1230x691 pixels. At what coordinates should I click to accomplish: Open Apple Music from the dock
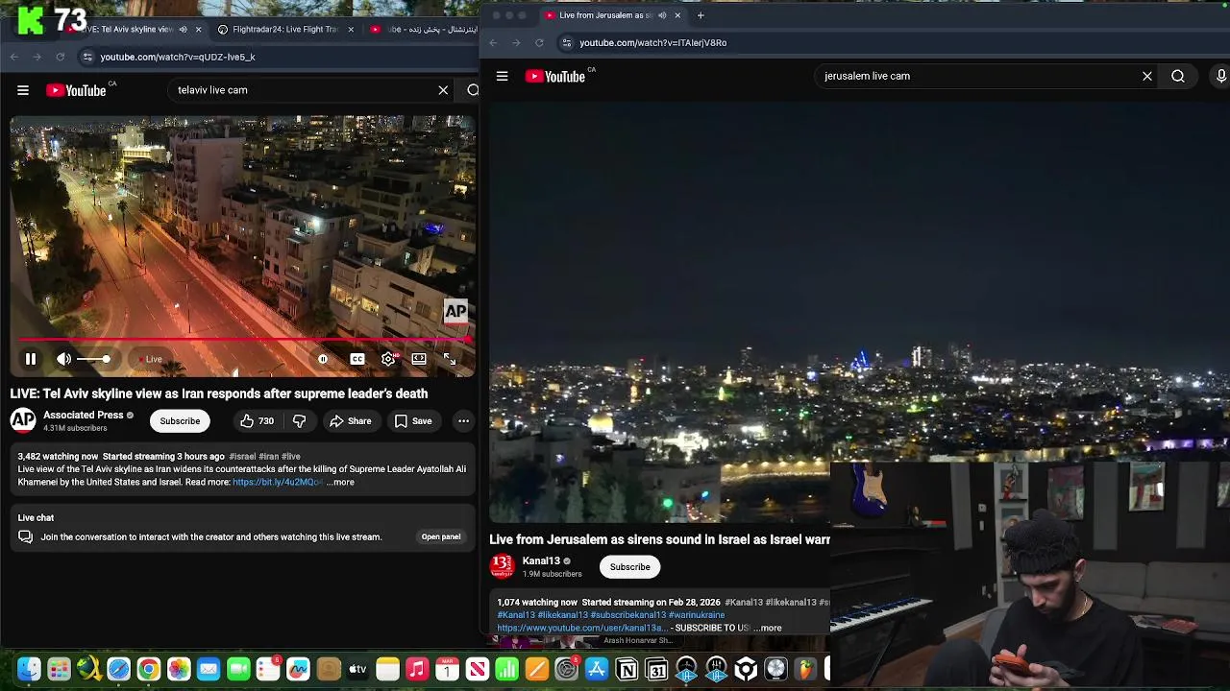click(417, 669)
